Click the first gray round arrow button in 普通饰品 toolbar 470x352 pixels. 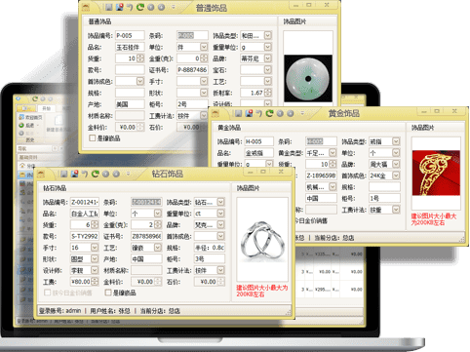coord(151,7)
